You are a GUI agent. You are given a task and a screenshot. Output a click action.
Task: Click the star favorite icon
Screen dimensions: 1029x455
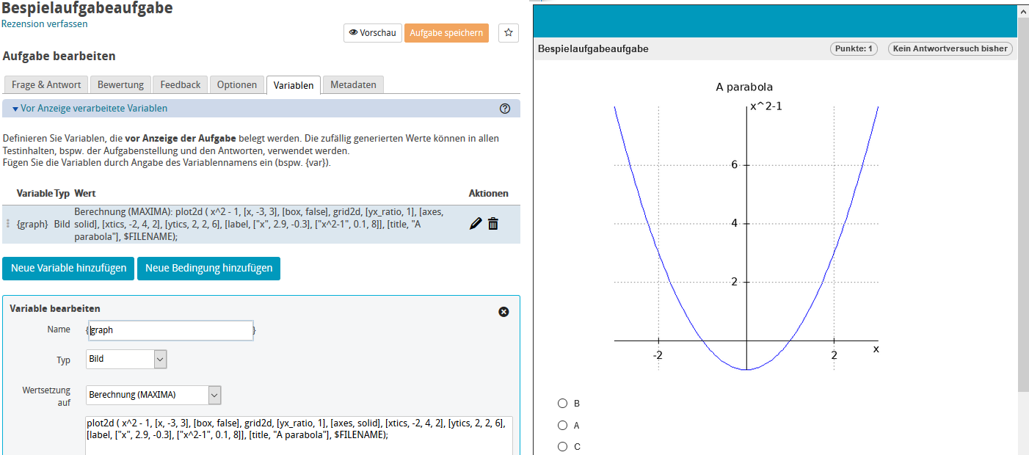509,33
